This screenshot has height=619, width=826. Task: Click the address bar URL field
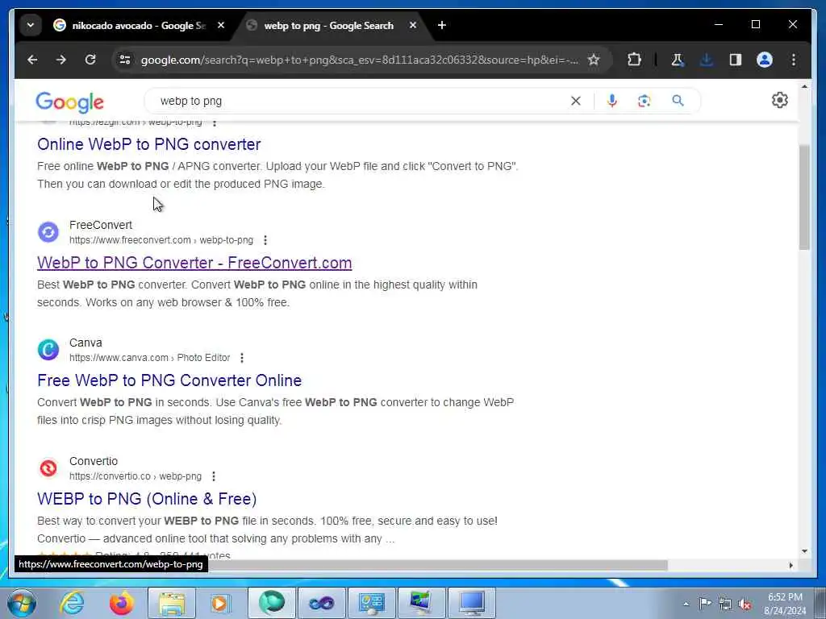click(x=359, y=60)
